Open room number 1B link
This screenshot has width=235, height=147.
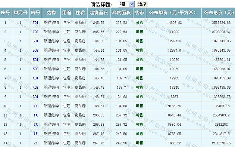(36, 134)
